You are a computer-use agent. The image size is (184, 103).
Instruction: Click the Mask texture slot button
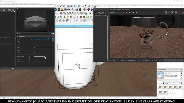point(53,41)
